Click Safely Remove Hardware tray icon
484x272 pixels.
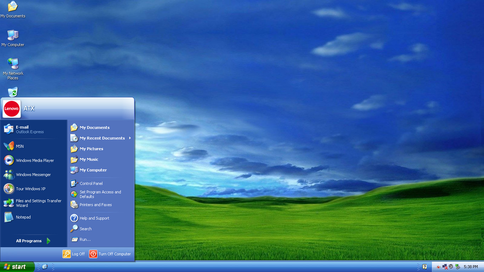click(x=457, y=267)
